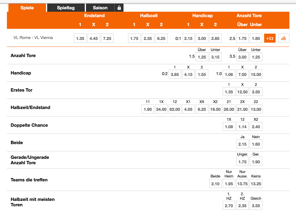
Task: Bet Erstes Tor home at 1.35
Action: tap(229, 91)
